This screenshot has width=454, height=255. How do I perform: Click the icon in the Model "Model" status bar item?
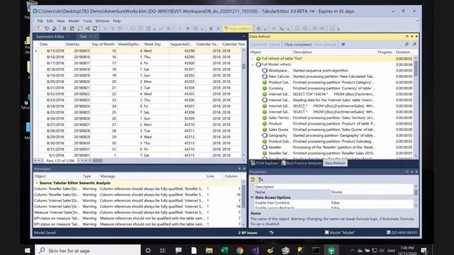326,232
